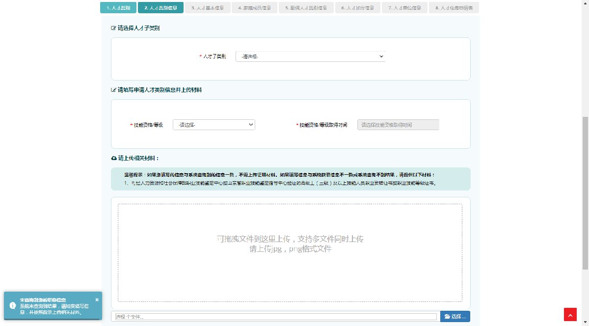The width and height of the screenshot is (589, 326).
Task: Close the notification toast with the X
Action: [x=97, y=299]
